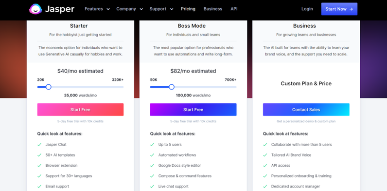The image size is (387, 191).
Task: Click 'Get a personalized demo & custom plan'
Action: [x=306, y=121]
